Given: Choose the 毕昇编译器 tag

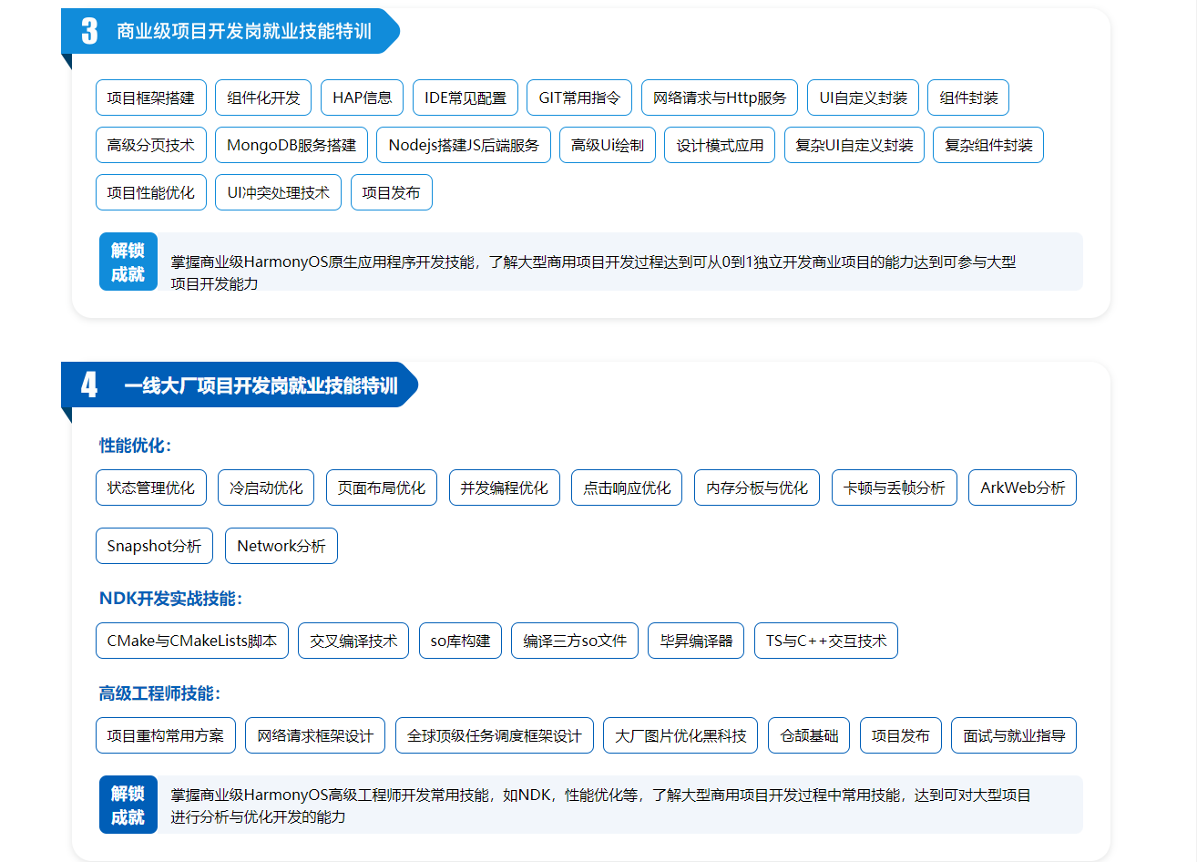Looking at the screenshot, I should coord(696,641).
